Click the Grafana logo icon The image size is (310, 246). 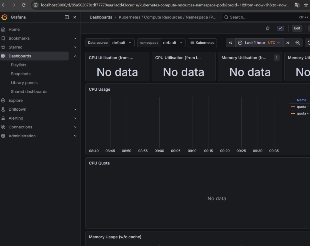(x=4, y=17)
